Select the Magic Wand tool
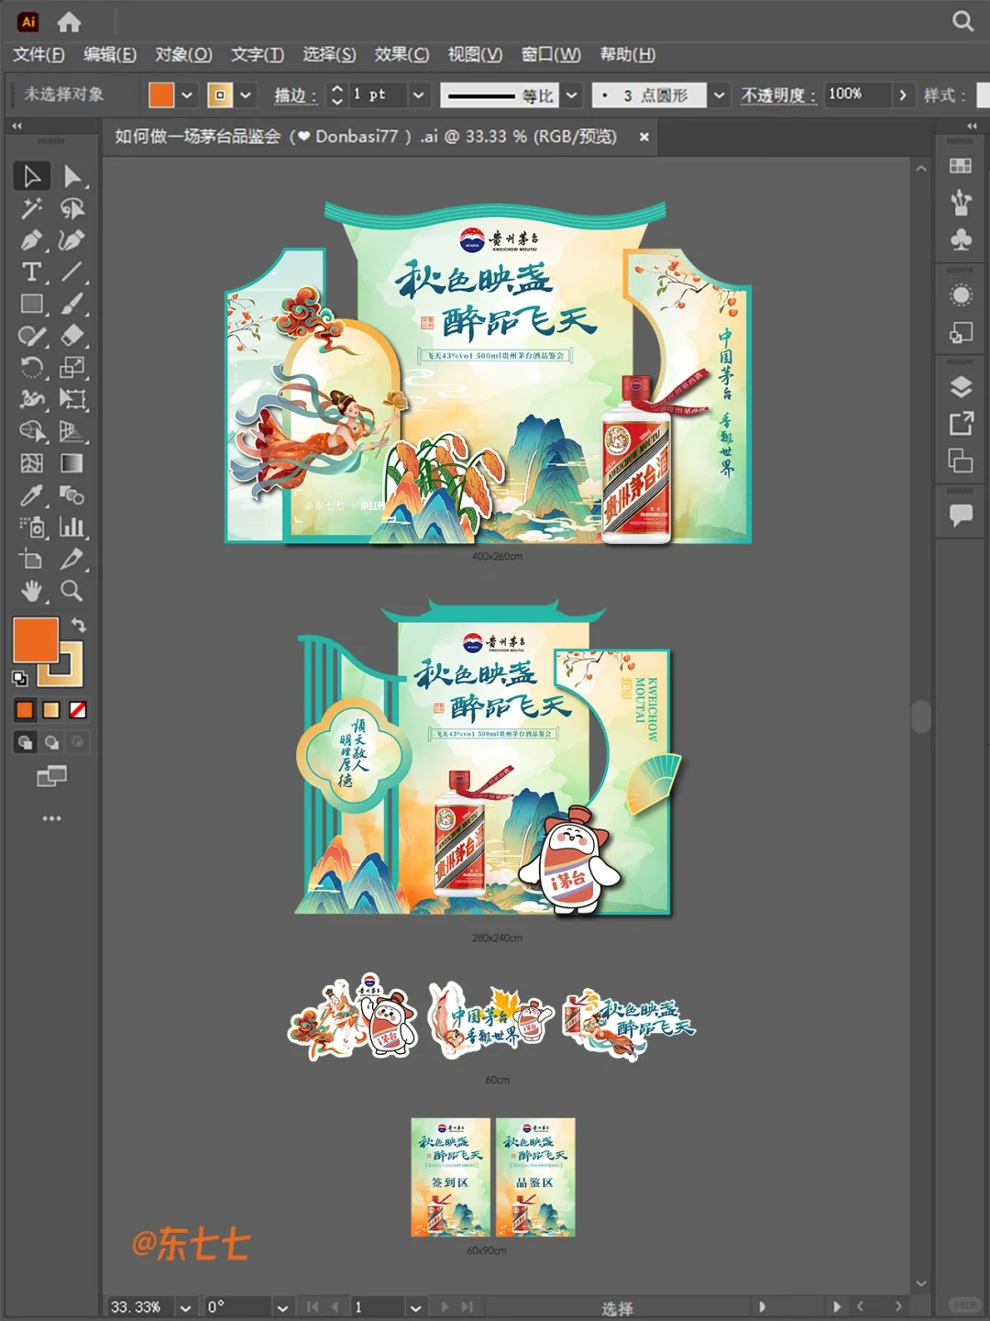This screenshot has height=1321, width=990. [x=31, y=208]
